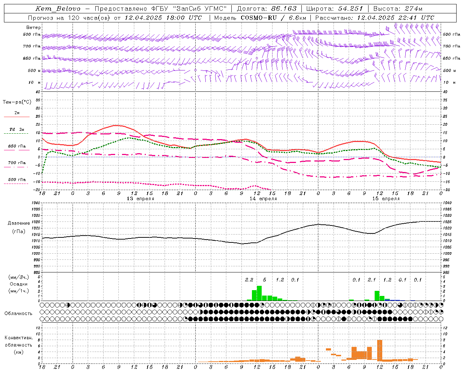The width and height of the screenshot is (462, 370).
Task: Click the Тем-ра(°C) temperature label
Action: 17,102
